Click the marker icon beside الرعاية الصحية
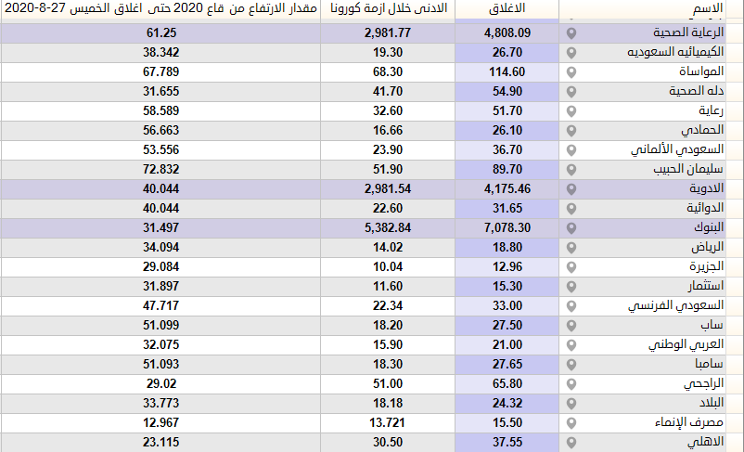Screen dimensions: 744x452 click(571, 33)
